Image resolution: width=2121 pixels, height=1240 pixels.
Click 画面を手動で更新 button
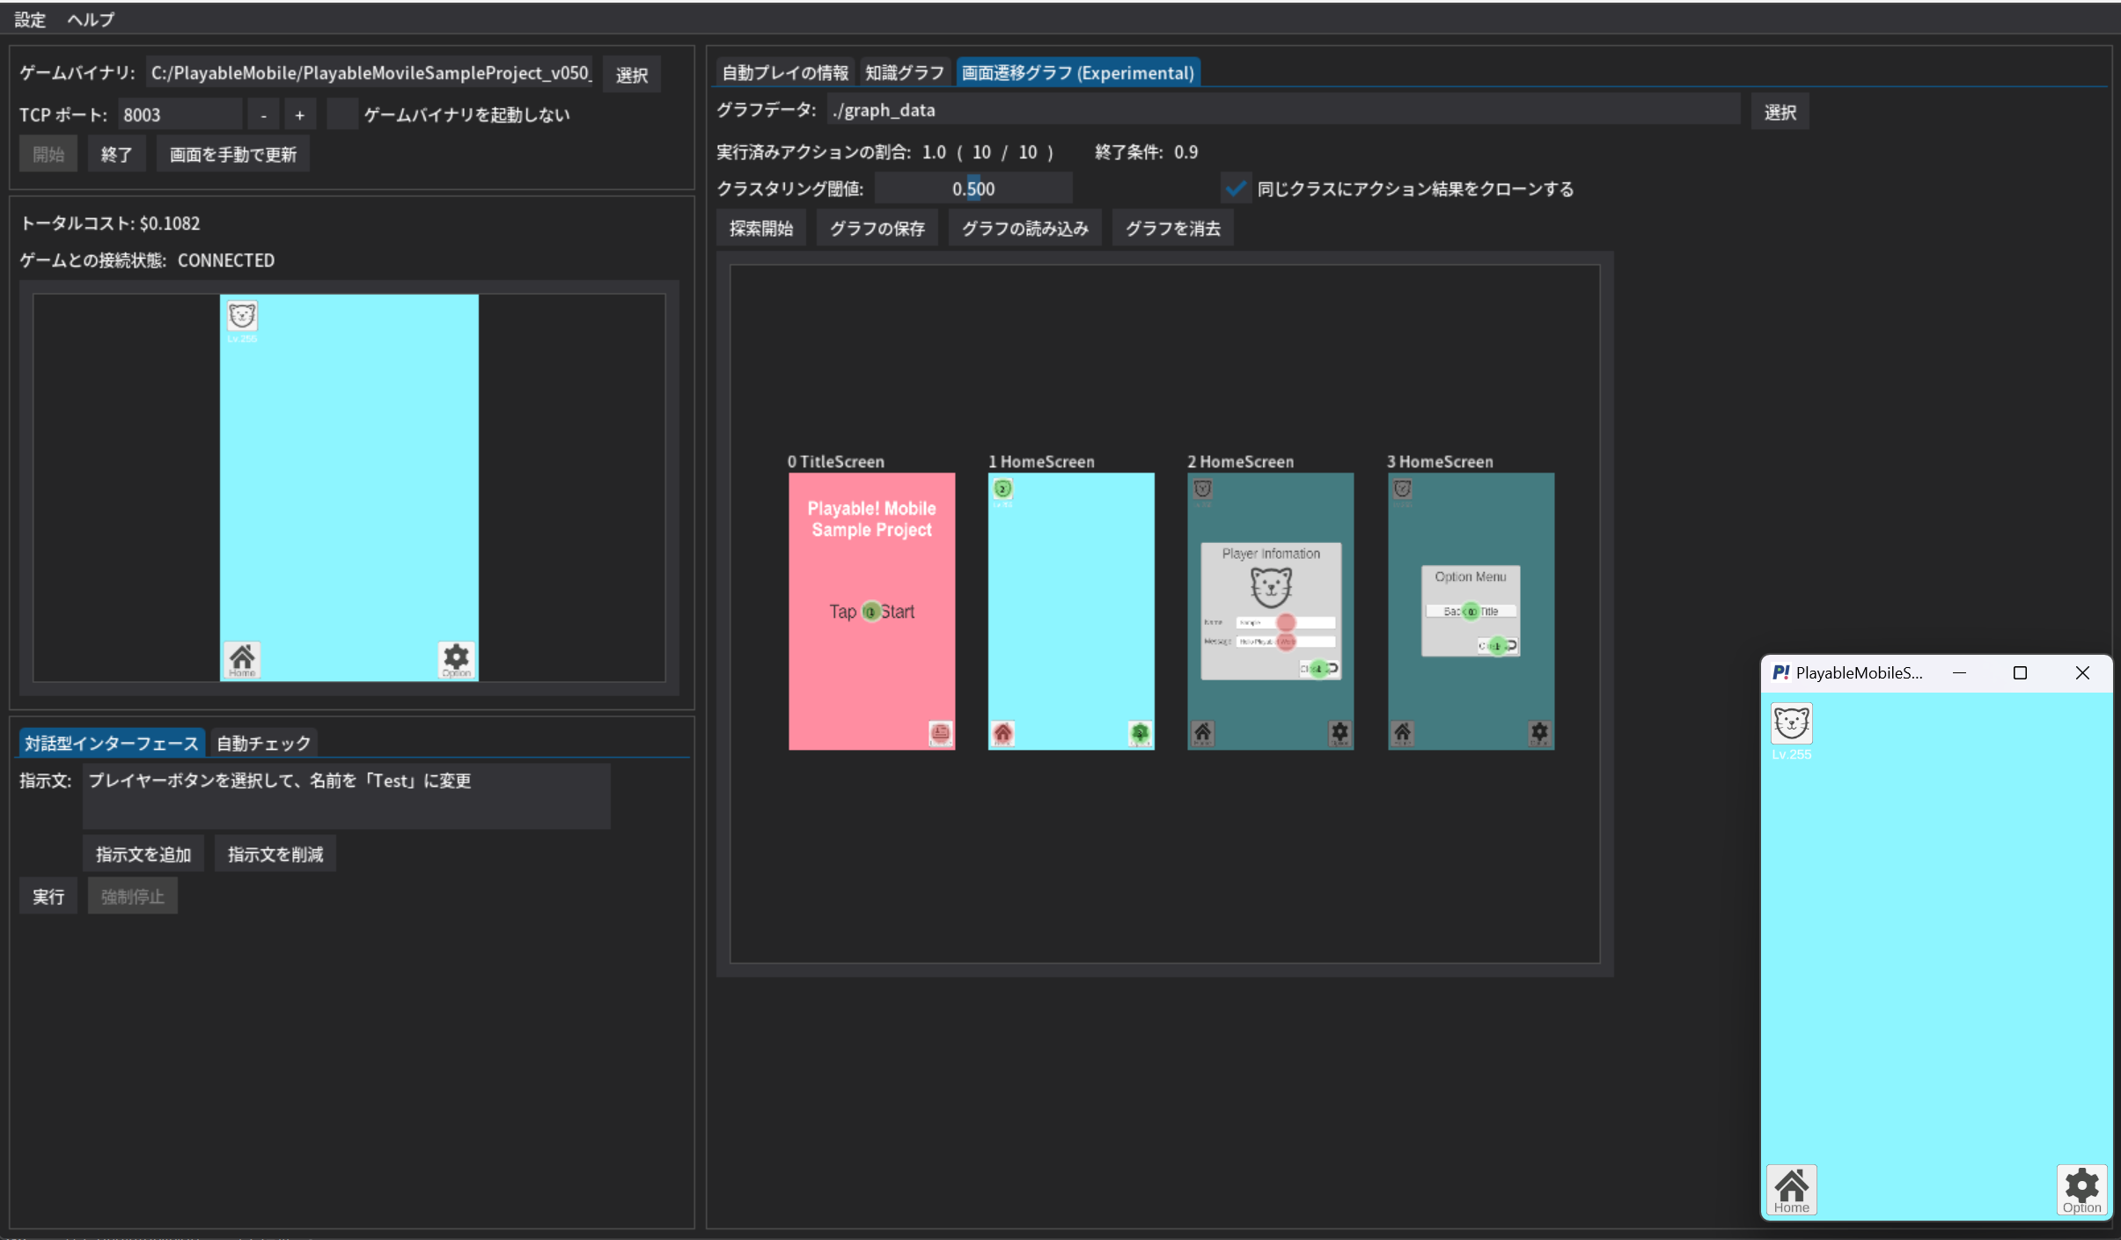(x=232, y=154)
